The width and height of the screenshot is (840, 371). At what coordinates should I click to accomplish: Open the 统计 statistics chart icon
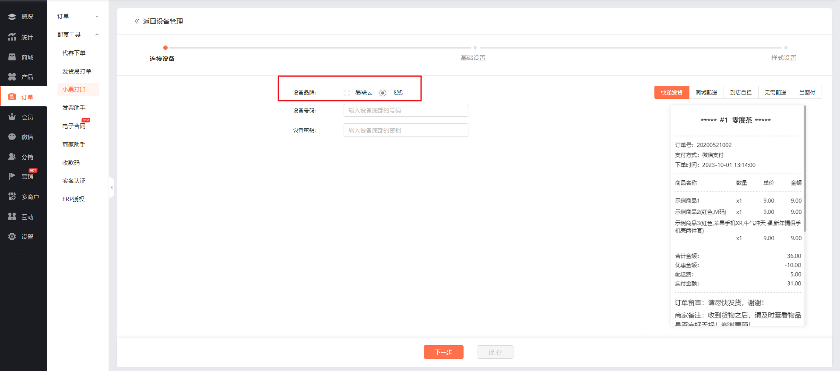12,37
